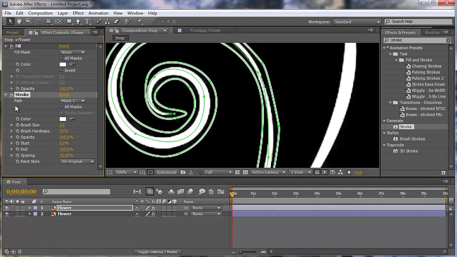Click the Fill Color eyedropper

[x=72, y=64]
